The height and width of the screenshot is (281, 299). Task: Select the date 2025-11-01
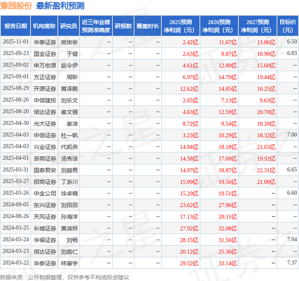[x=16, y=42]
